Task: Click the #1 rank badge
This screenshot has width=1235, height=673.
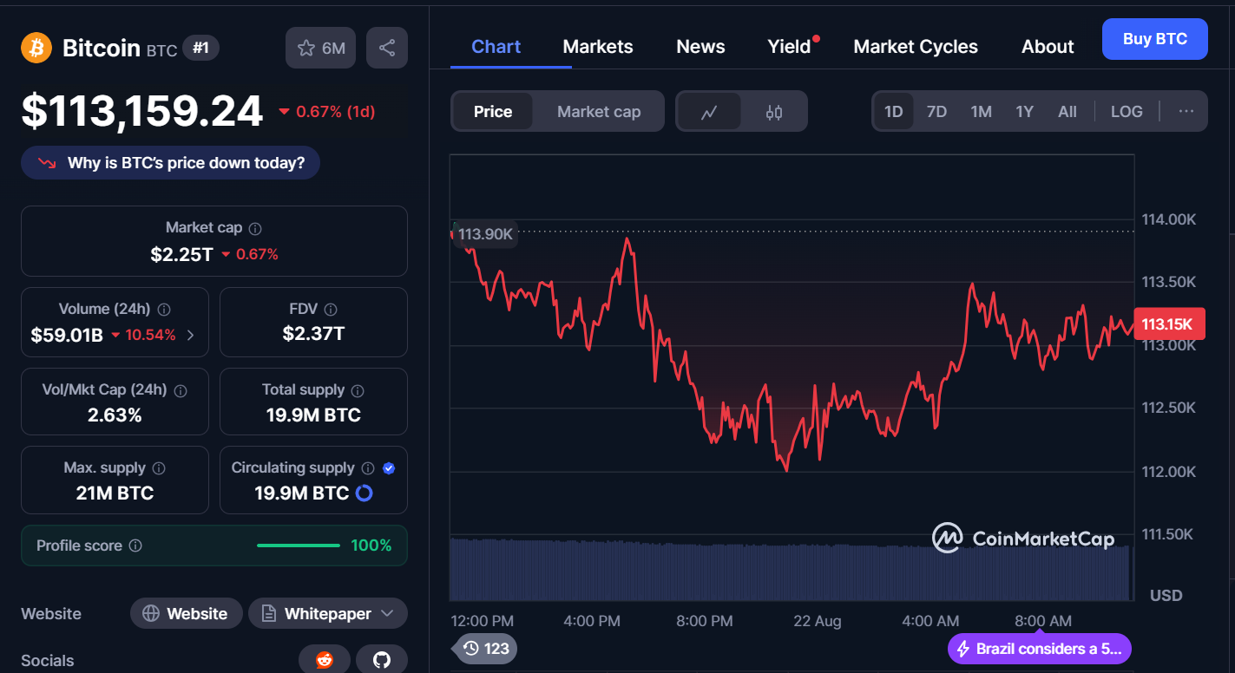Action: (200, 48)
